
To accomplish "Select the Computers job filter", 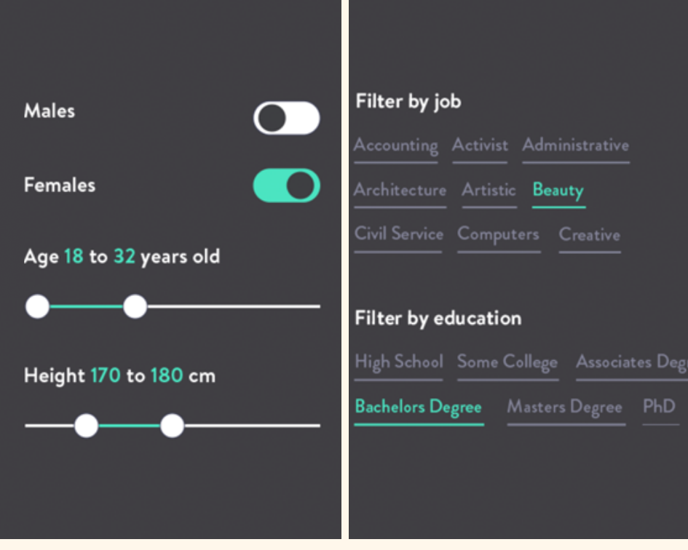I will coord(498,234).
